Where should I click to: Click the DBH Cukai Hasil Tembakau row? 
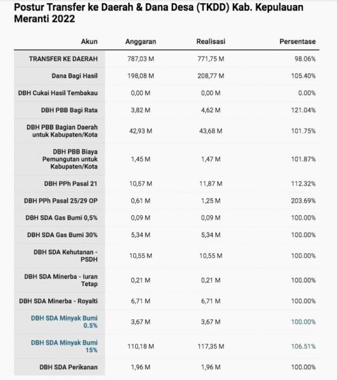point(166,93)
